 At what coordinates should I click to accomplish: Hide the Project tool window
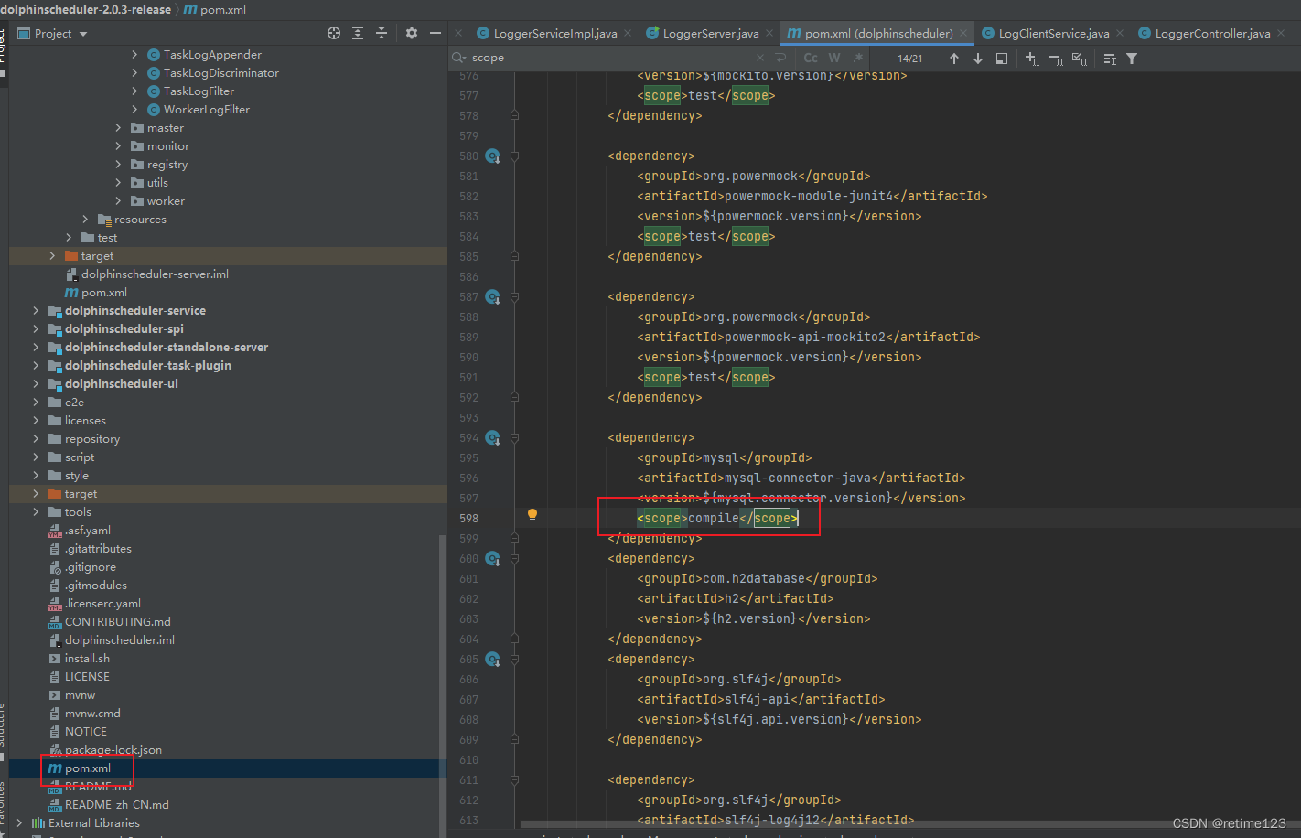[x=435, y=33]
